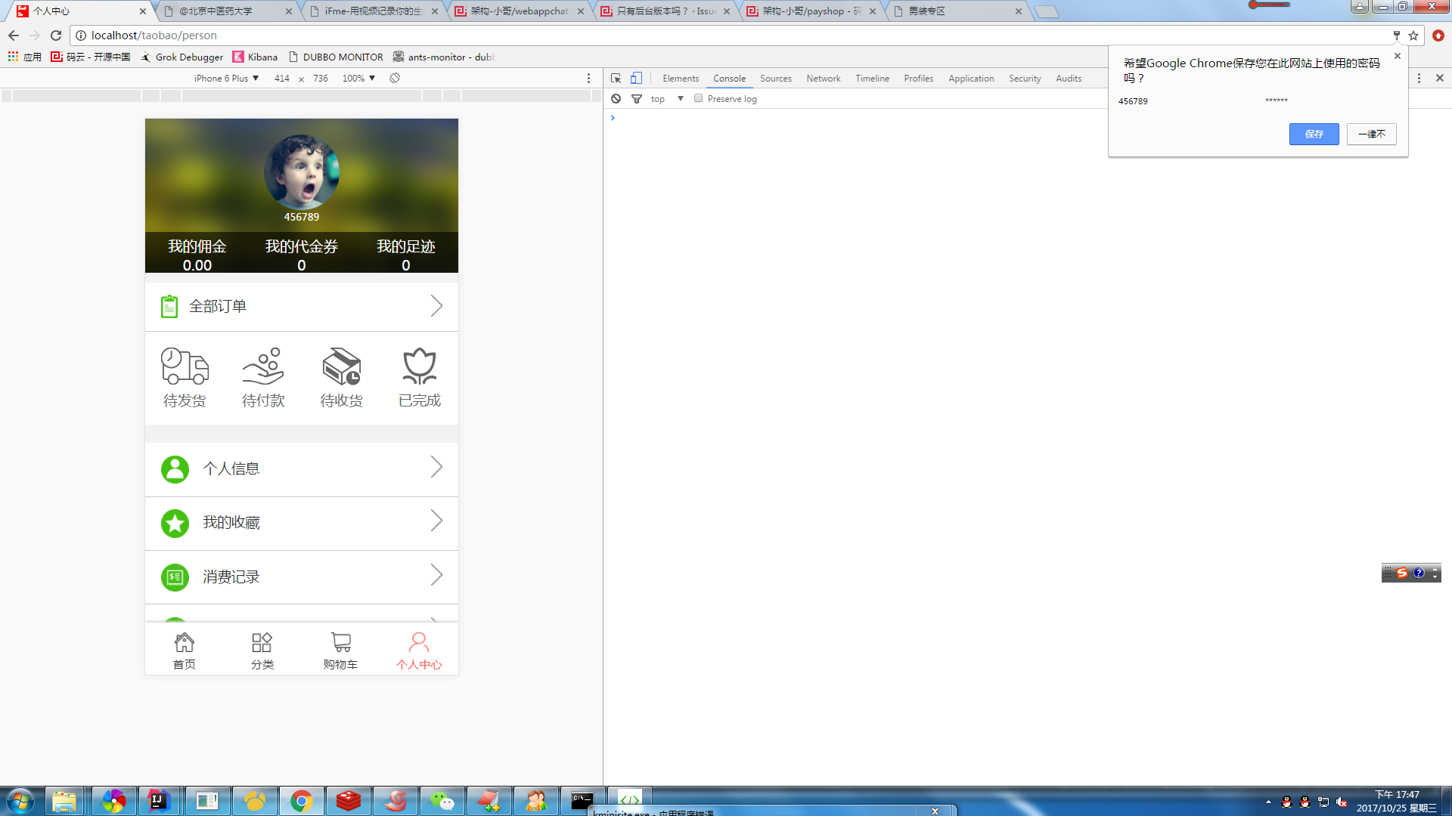Screen dimensions: 1452x816
Task: Click the 待发货 truck icon
Action: (185, 366)
